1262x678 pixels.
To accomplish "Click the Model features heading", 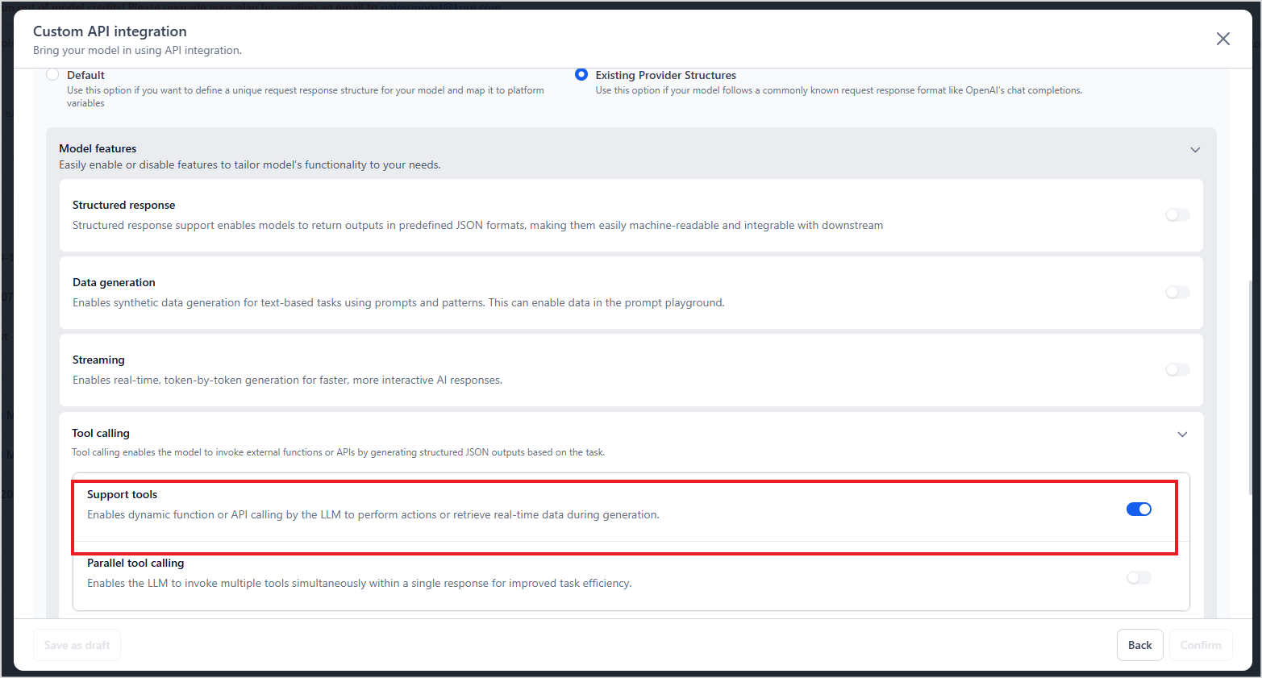I will (98, 148).
